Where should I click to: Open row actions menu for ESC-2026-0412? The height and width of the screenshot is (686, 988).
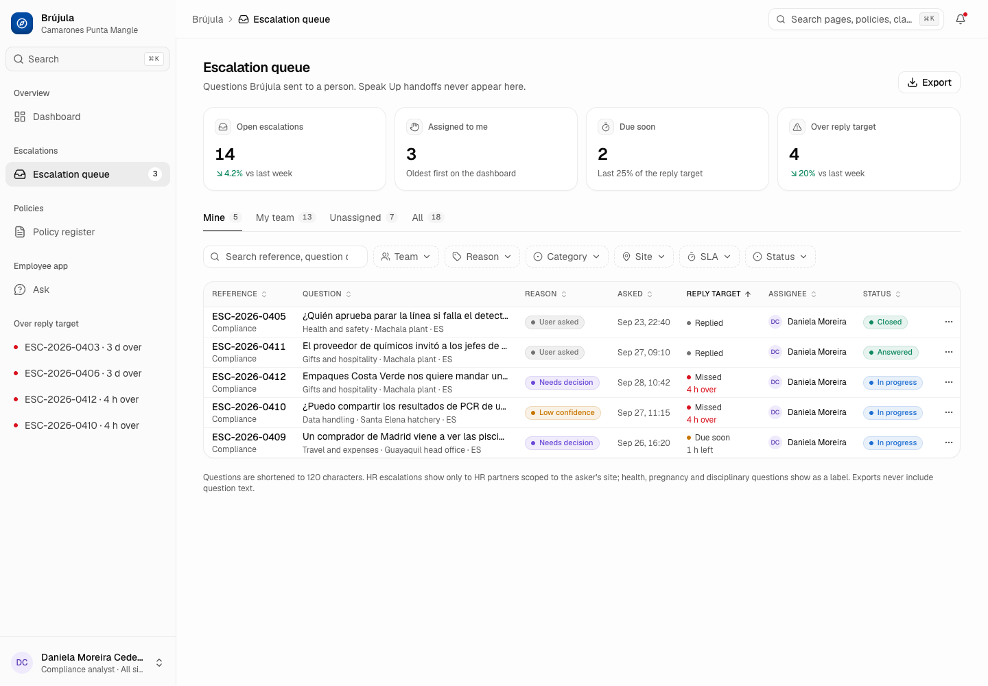[x=949, y=382]
